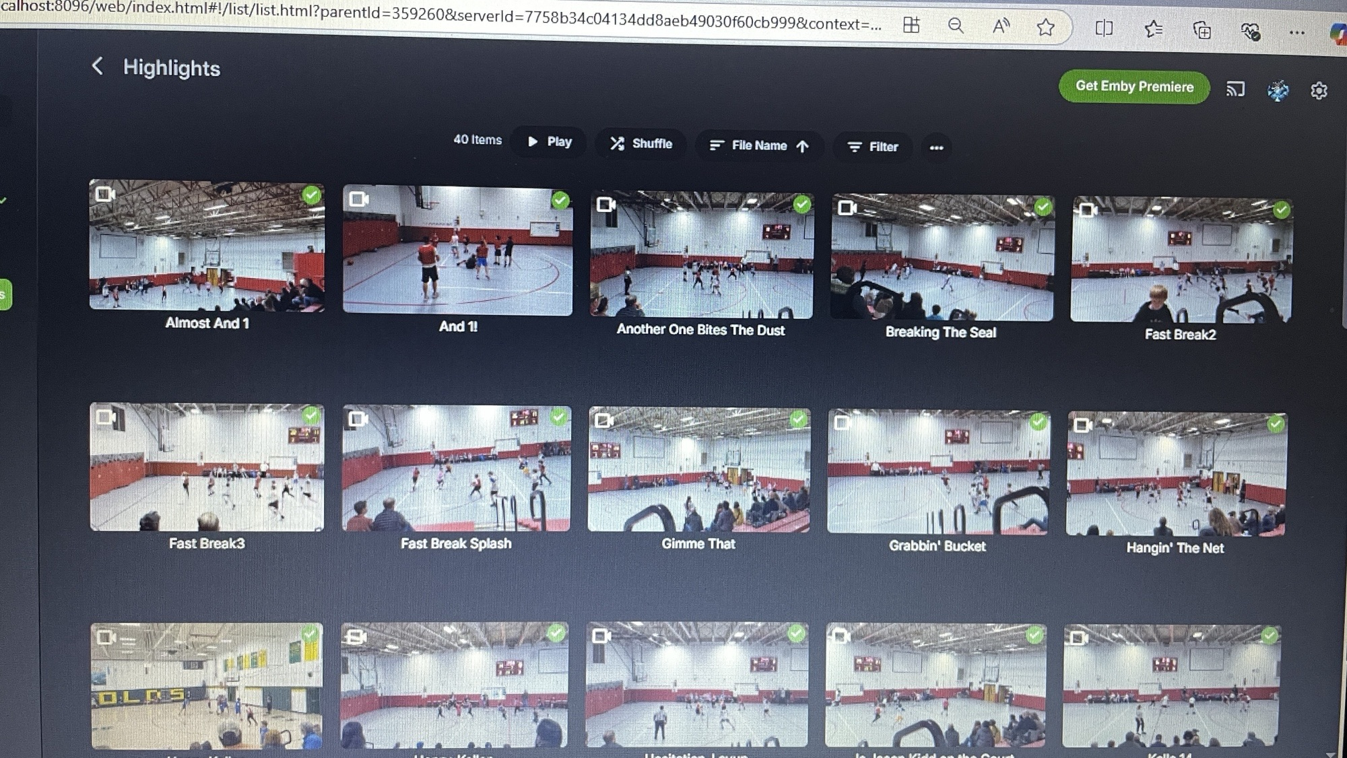The height and width of the screenshot is (758, 1347).
Task: Click Get Emby Premiere button
Action: point(1134,87)
